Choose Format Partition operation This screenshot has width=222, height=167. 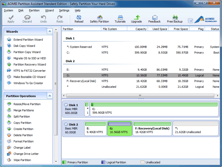(20, 141)
